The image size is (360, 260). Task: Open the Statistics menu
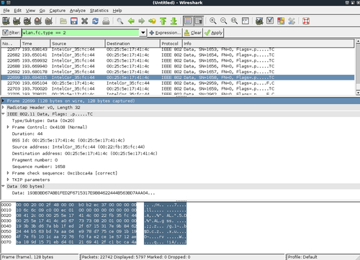click(x=99, y=11)
